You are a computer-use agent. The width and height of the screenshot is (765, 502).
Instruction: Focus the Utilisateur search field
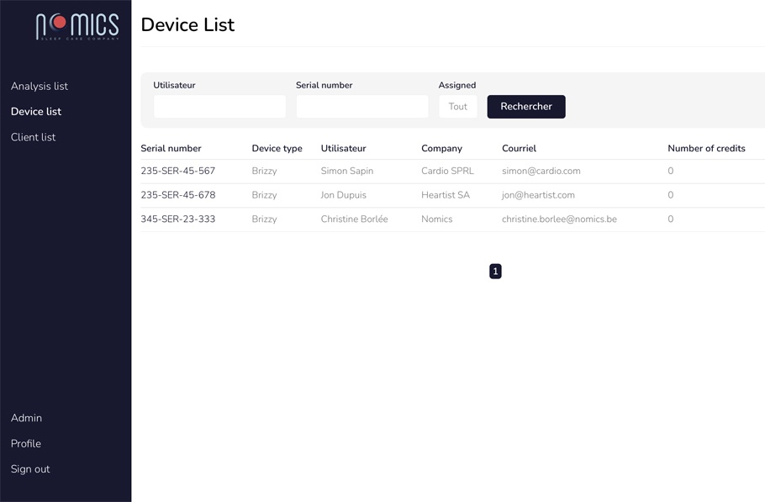pyautogui.click(x=219, y=107)
